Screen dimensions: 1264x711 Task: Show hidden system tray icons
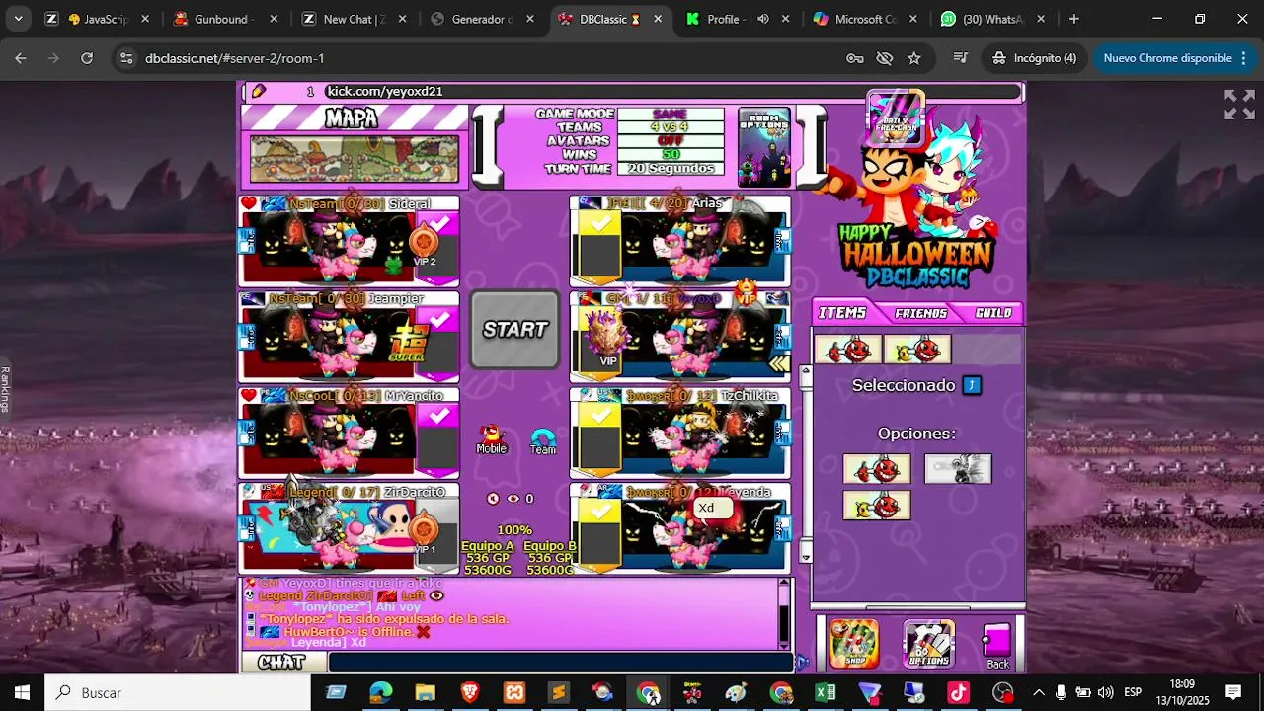1038,692
